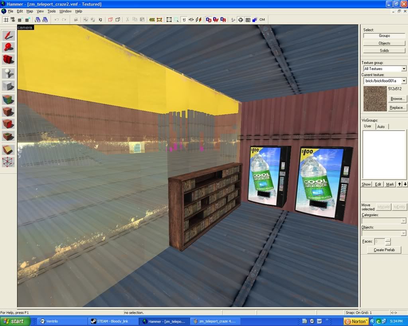Select the Clipping tool
Screen dimensions: 408x326
click(8, 150)
